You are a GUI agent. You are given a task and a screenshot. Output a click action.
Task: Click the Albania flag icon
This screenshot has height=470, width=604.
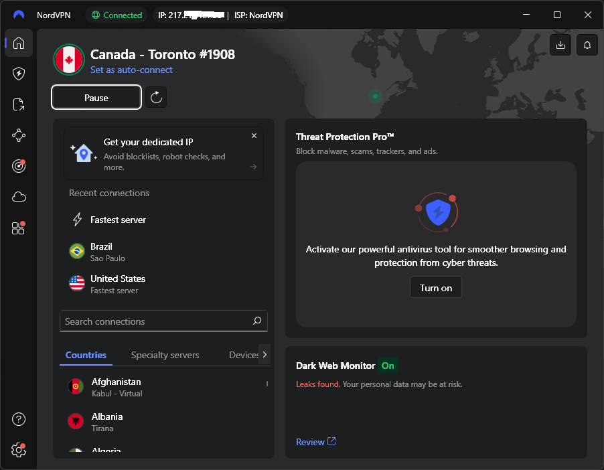[76, 421]
